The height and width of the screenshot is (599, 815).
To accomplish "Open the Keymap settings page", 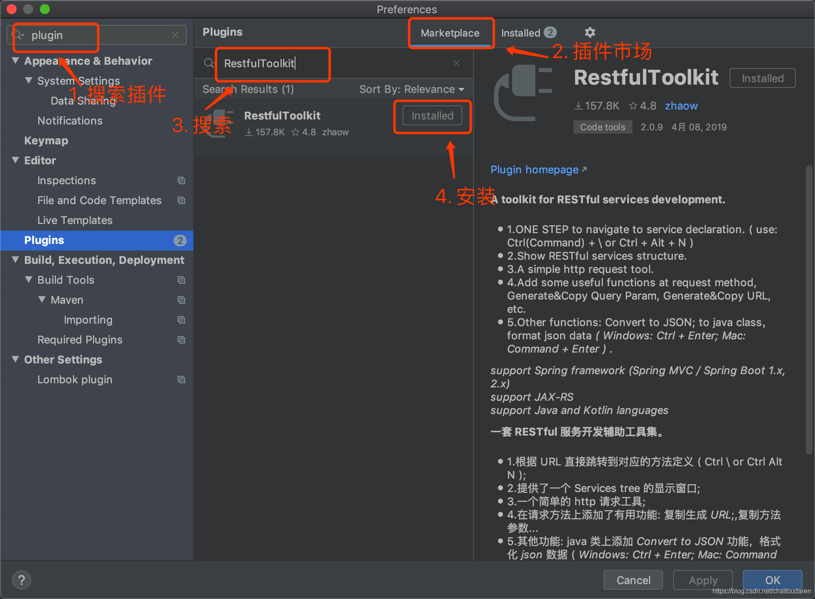I will pyautogui.click(x=46, y=141).
